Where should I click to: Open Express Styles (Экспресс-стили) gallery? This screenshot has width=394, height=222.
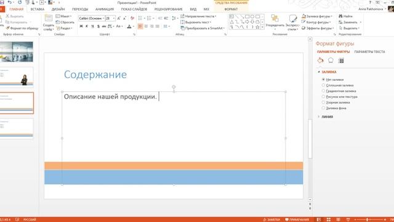(x=293, y=22)
